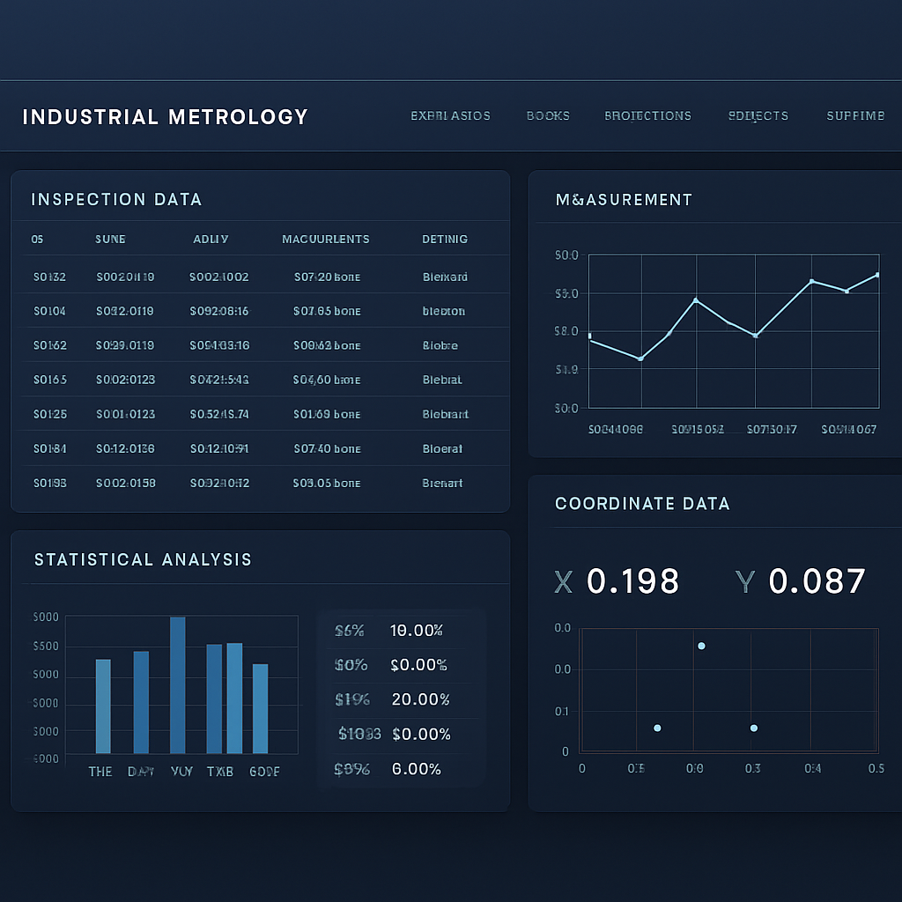Go to the BROJECTIONS navigation item
902x902 pixels.
tap(647, 115)
